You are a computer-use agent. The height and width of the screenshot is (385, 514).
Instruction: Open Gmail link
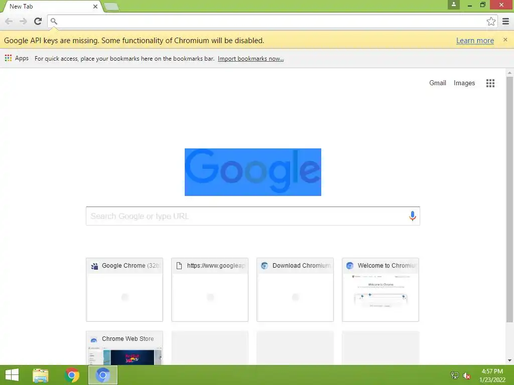point(438,83)
